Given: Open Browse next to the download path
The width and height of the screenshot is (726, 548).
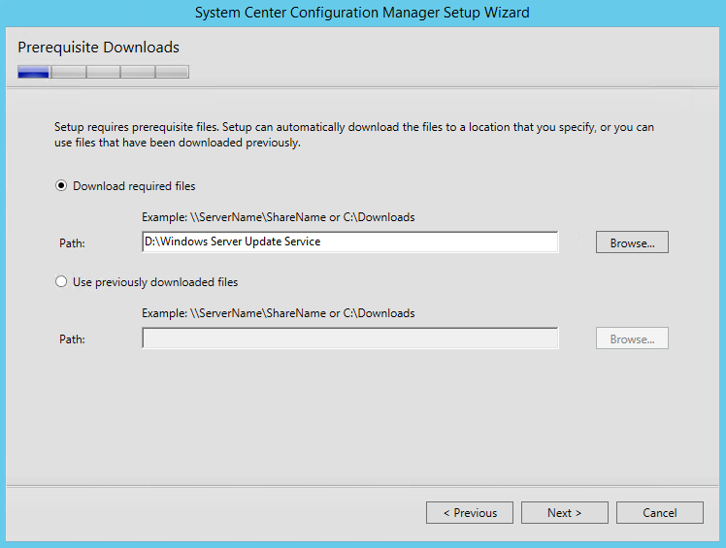Looking at the screenshot, I should point(632,242).
